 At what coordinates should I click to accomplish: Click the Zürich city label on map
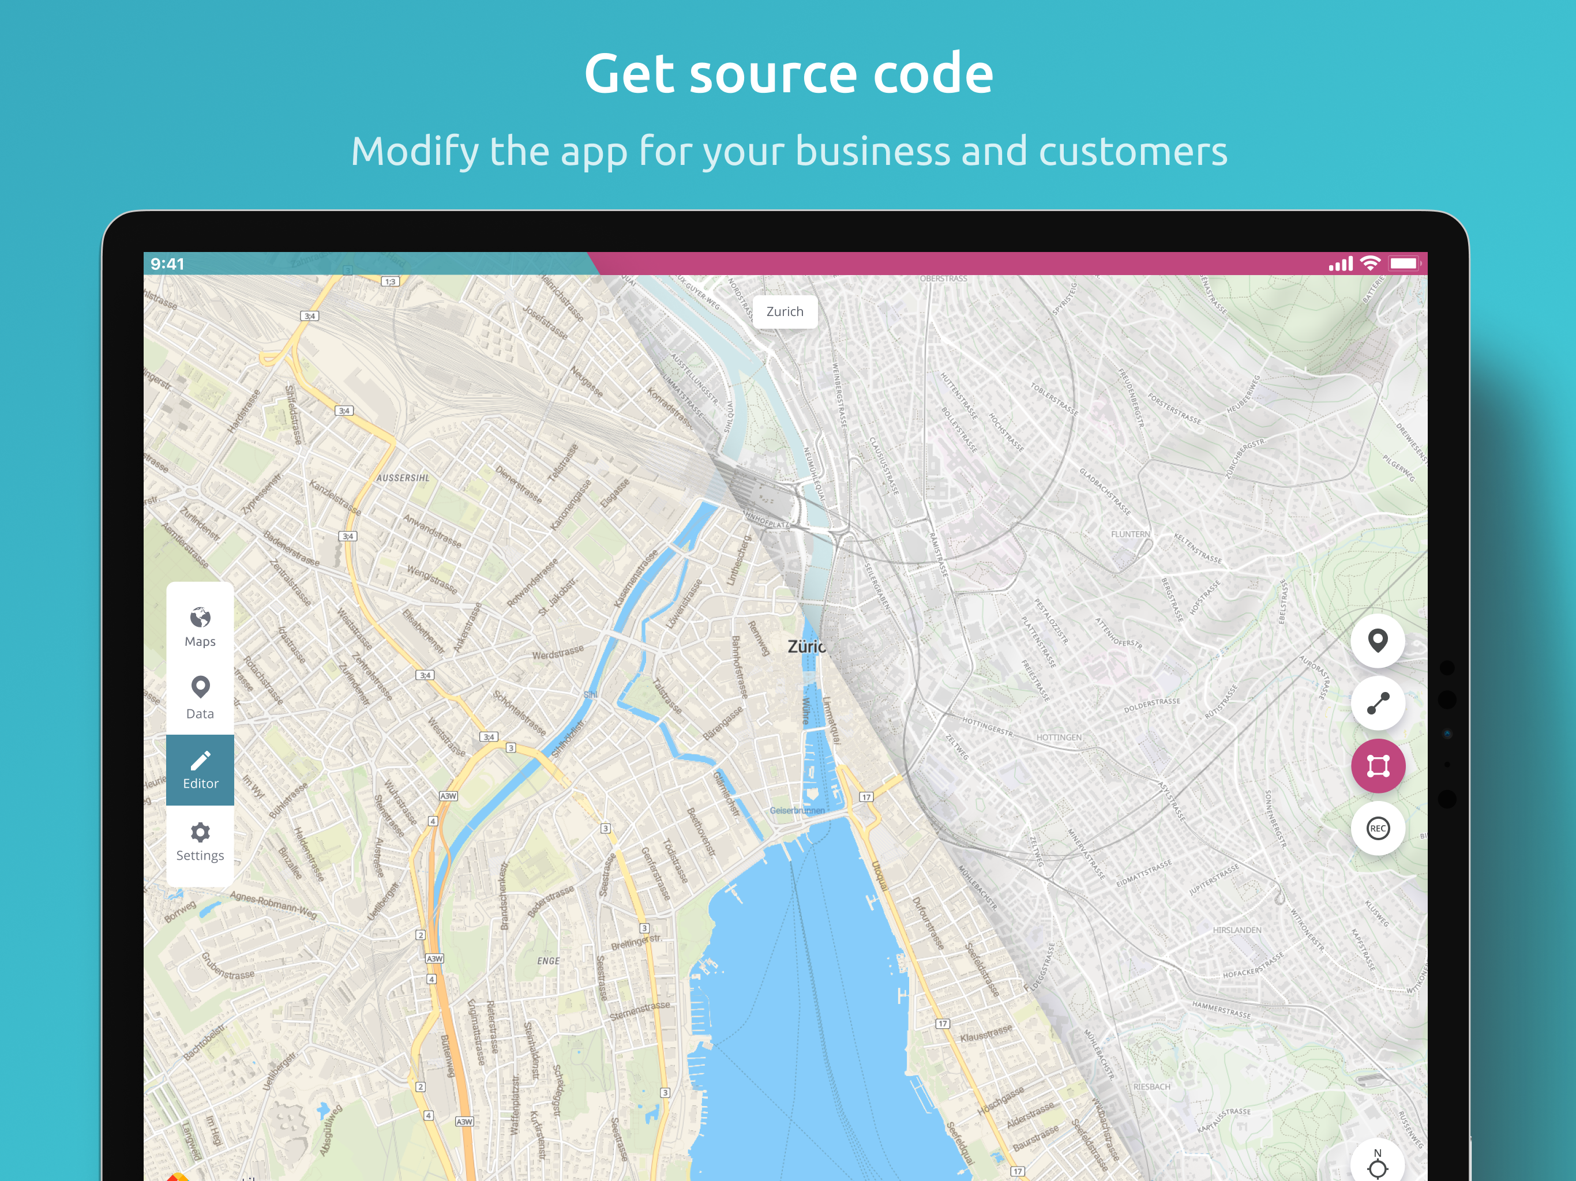806,647
